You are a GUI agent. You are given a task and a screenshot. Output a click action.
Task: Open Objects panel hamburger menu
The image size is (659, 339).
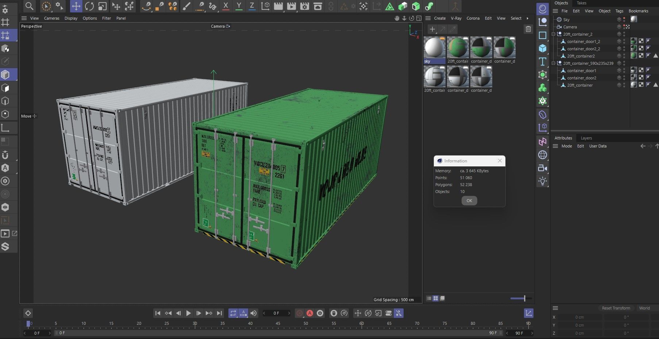[x=555, y=11]
